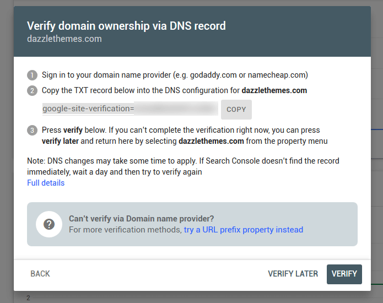This screenshot has width=383, height=303.
Task: Confirm ownership with the VERIFY button
Action: (x=344, y=274)
